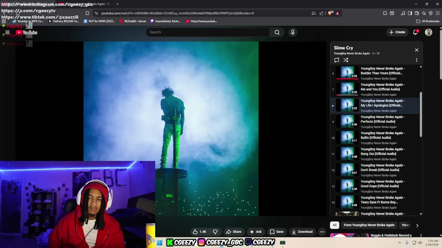Open a new browser tab
The image size is (442, 248).
click(x=117, y=4)
